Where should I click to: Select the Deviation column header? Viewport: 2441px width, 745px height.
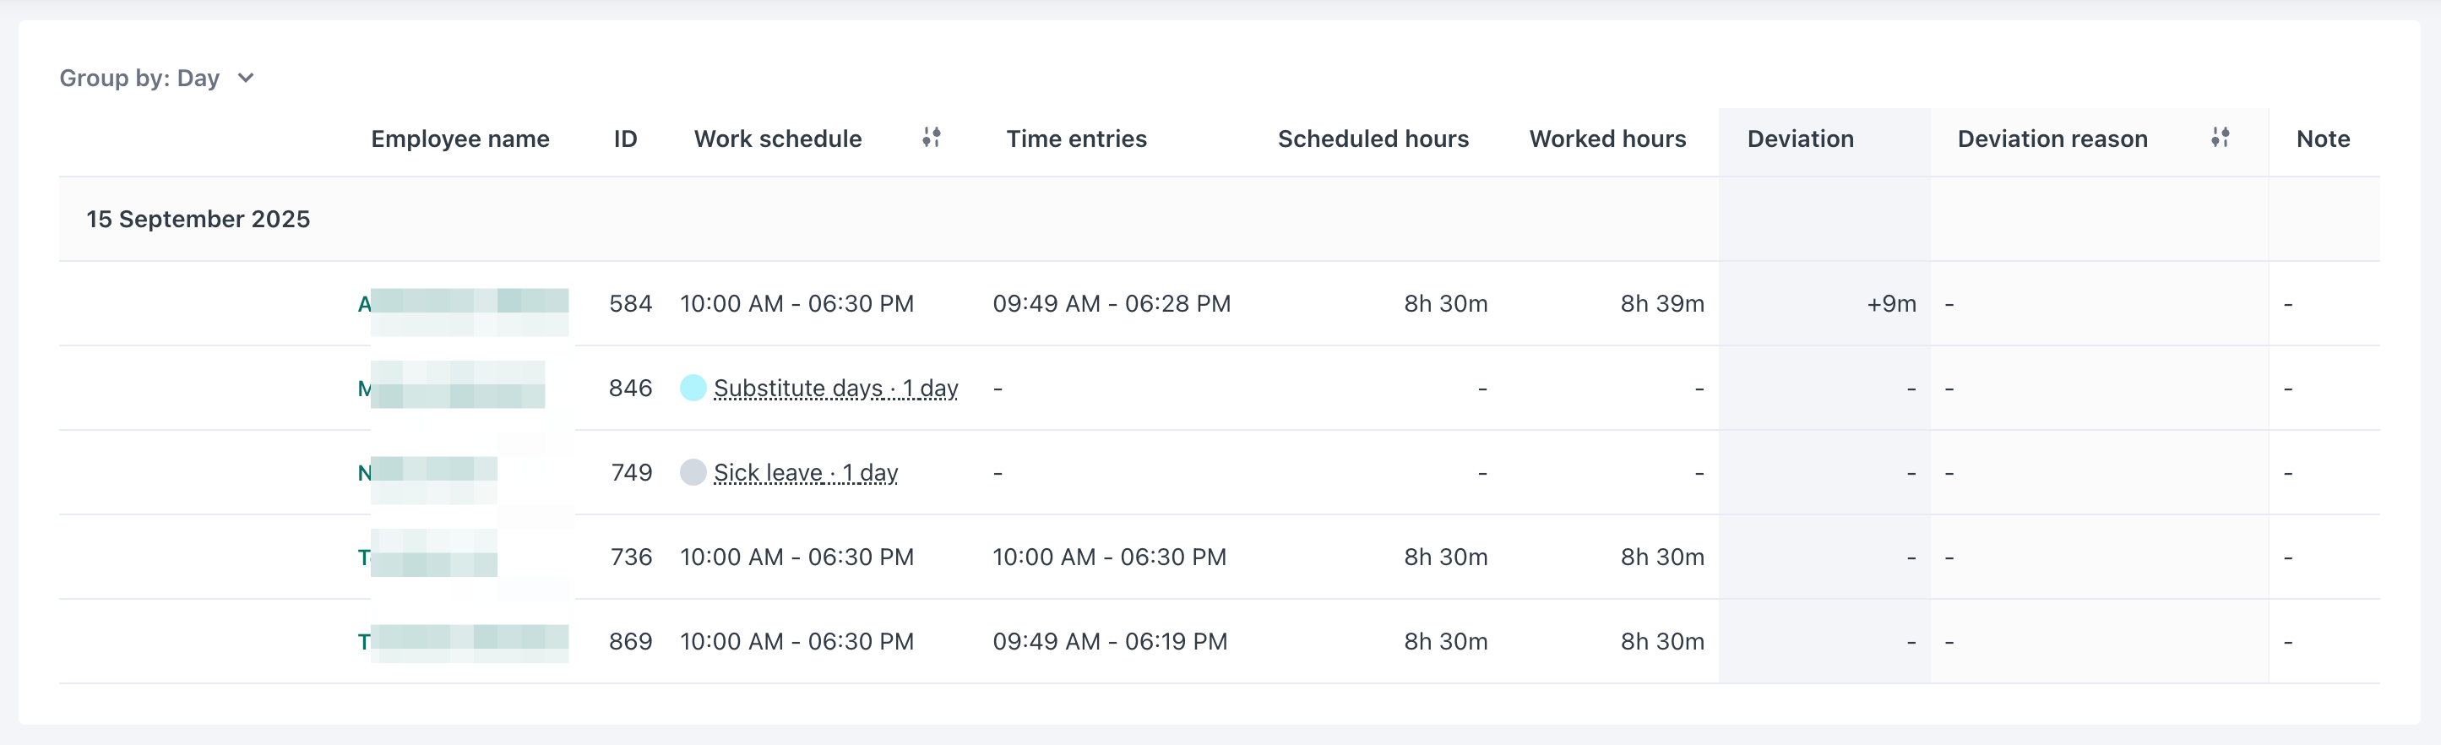[x=1799, y=139]
